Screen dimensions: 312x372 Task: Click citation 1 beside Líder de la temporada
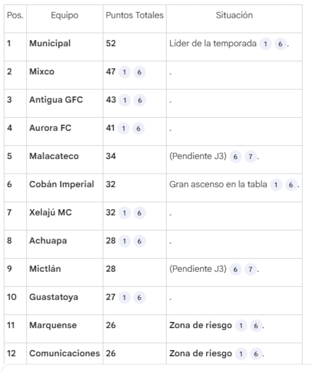tap(265, 44)
